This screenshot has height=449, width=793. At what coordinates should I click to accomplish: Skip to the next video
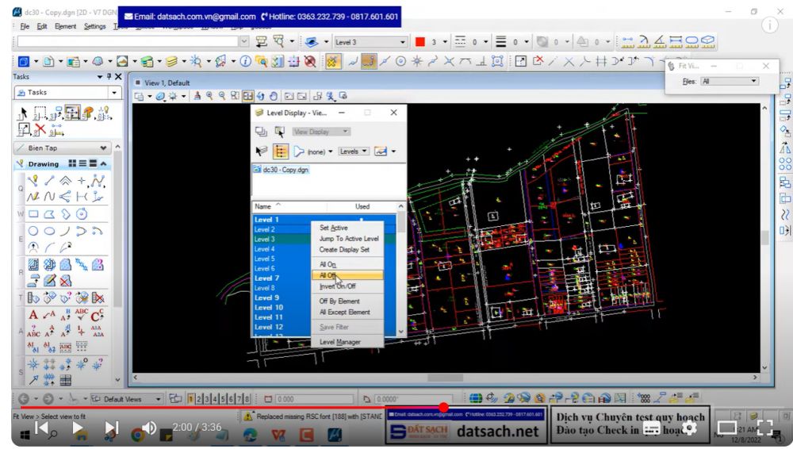click(111, 428)
